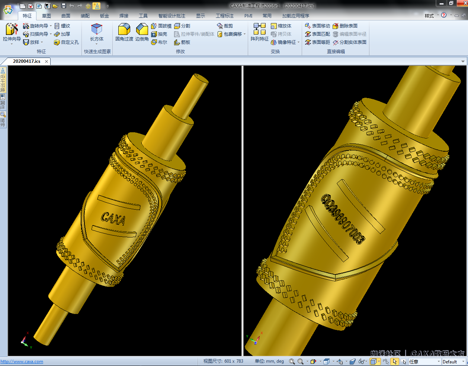
Task: Toggle highlighted selection arrow in status bar
Action: coord(395,362)
